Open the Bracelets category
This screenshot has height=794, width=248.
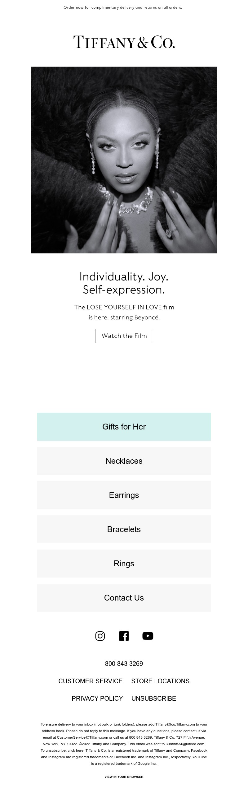(x=124, y=529)
